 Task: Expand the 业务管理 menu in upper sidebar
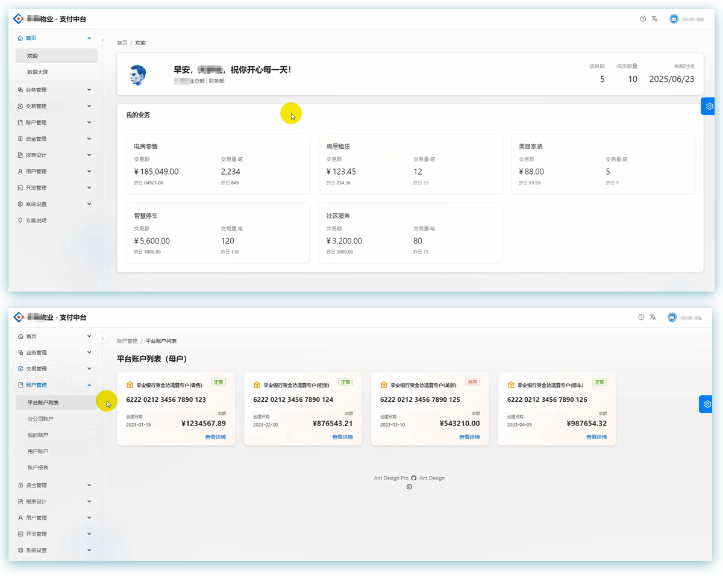(54, 90)
